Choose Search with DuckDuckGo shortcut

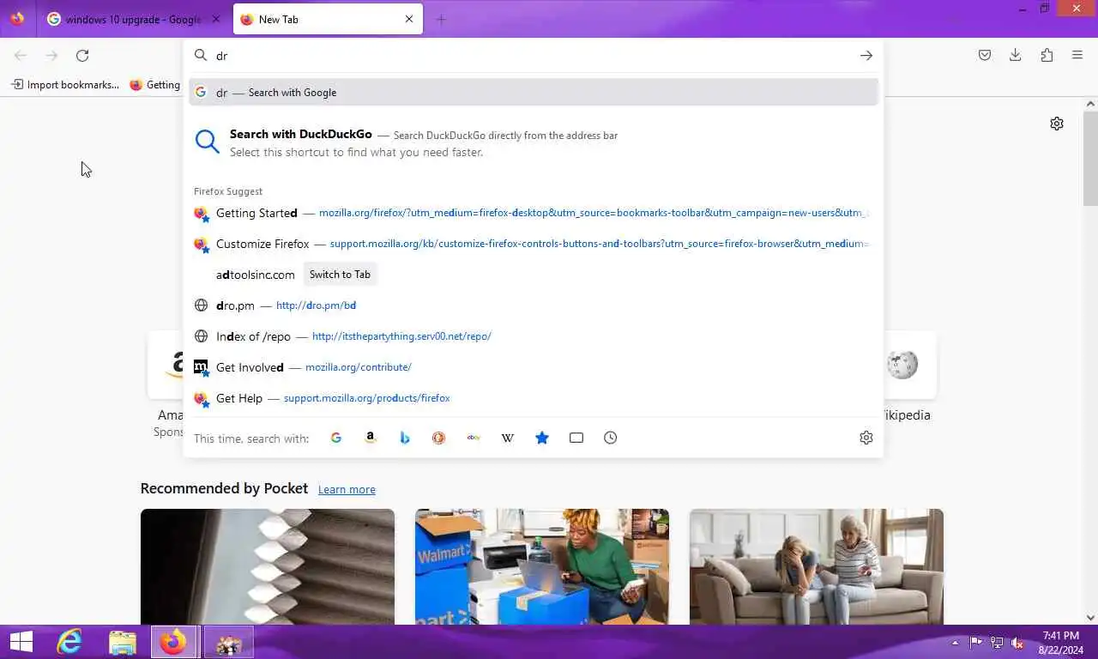coord(534,143)
